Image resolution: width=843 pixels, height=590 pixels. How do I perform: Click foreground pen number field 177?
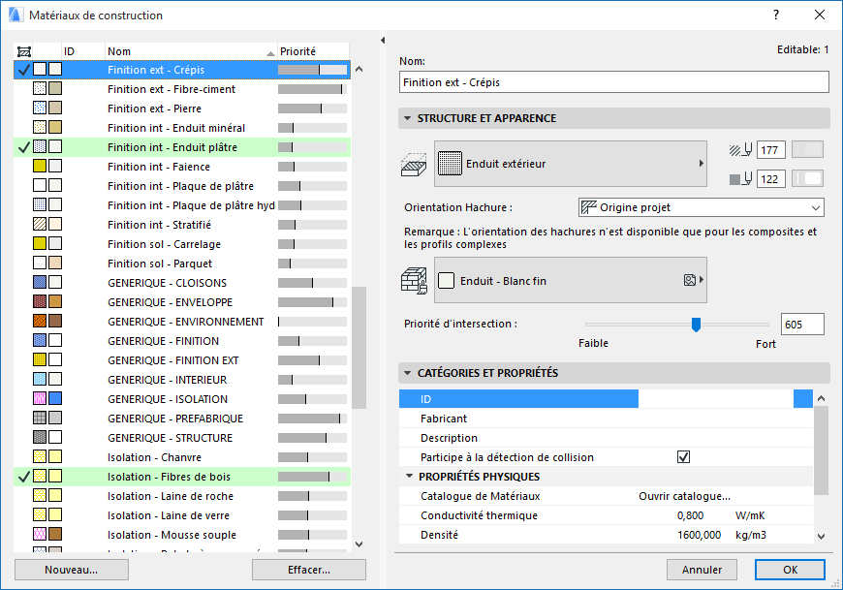[x=771, y=150]
